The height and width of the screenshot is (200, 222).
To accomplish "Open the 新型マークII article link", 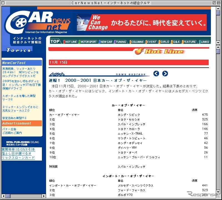I will [x=19, y=98].
